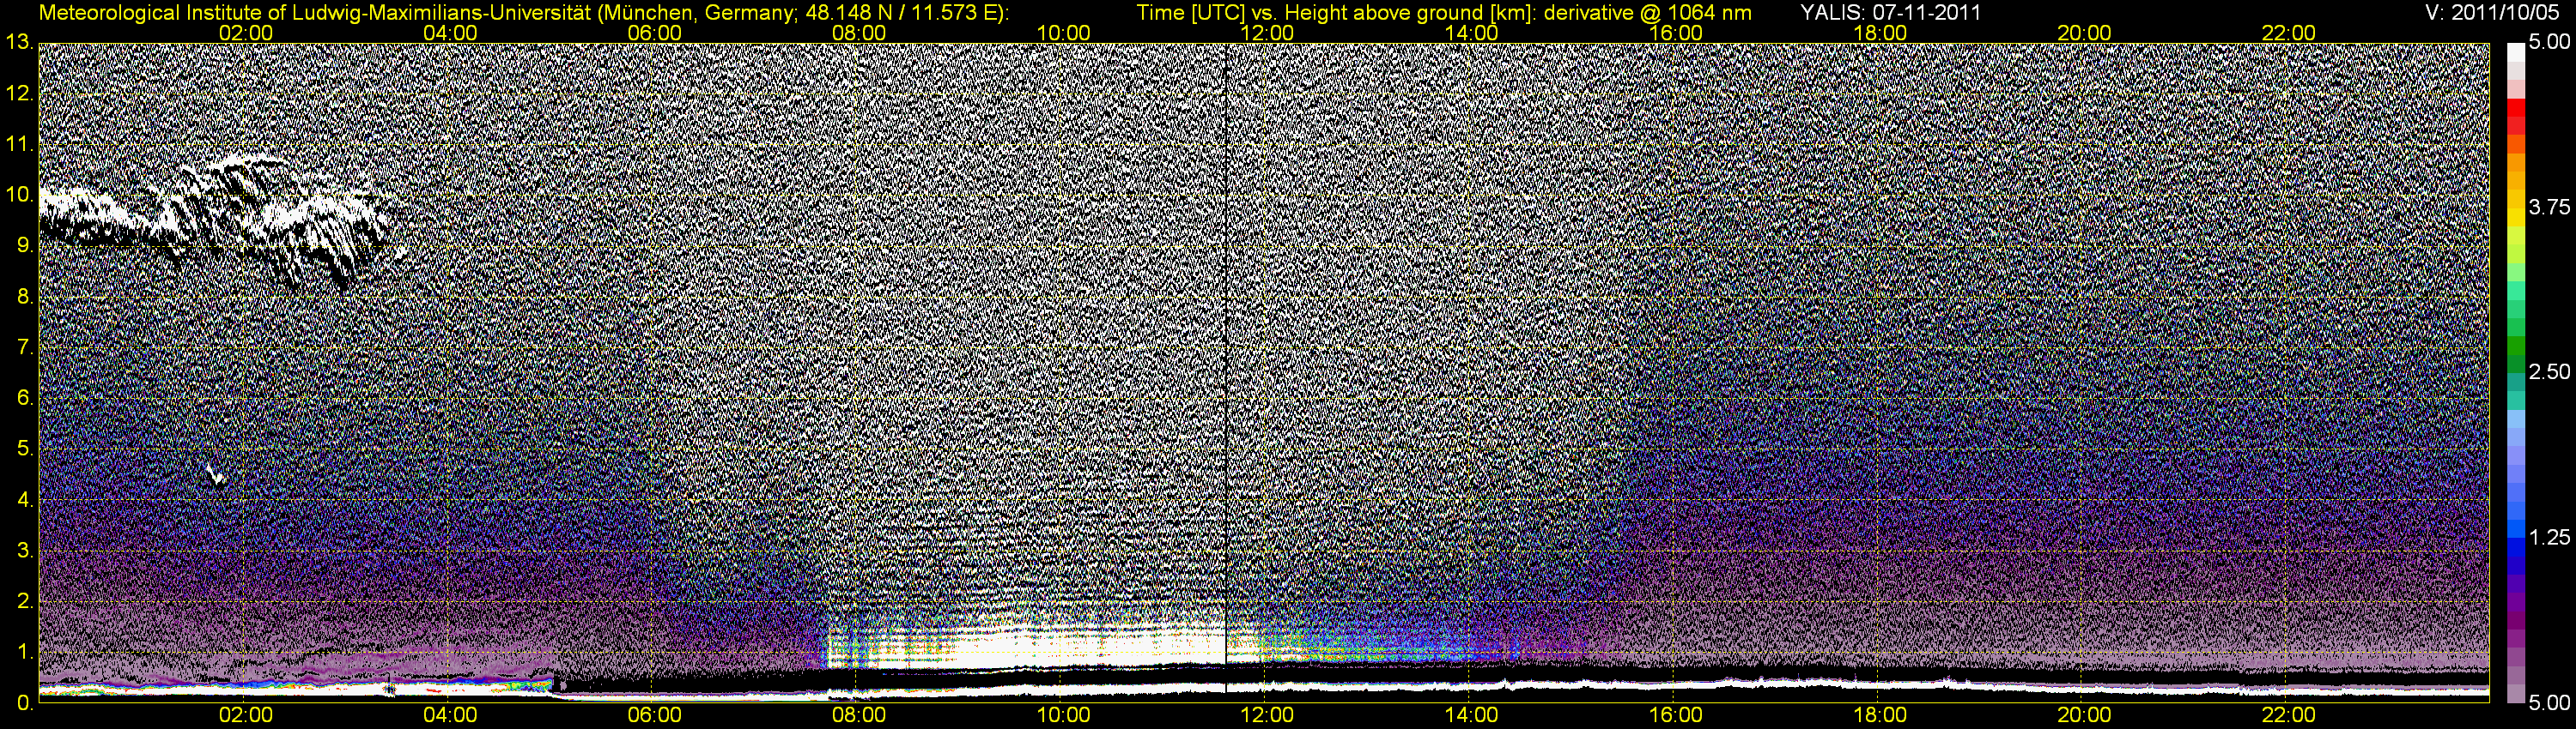Select the 13 km height axis label
The width and height of the screenshot is (2576, 729).
click(18, 42)
